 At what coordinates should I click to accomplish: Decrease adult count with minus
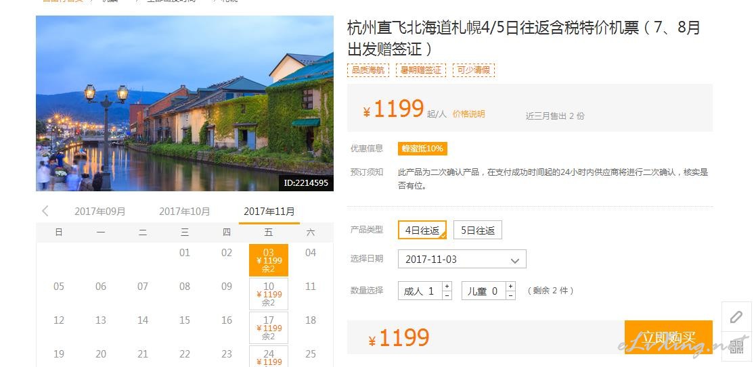[447, 295]
